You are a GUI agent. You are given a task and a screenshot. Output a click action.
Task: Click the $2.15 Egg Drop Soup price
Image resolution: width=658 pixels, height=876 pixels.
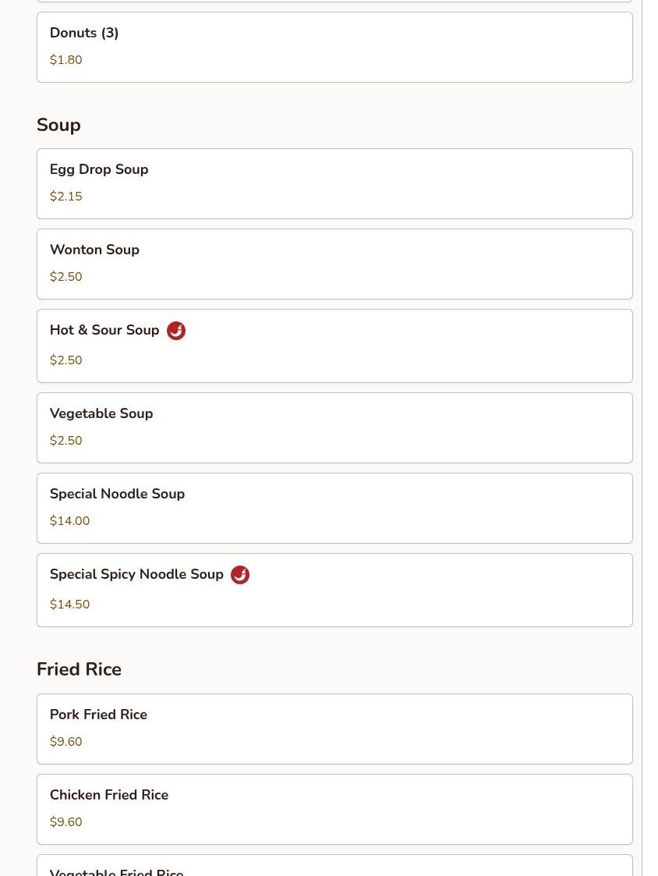(x=65, y=197)
